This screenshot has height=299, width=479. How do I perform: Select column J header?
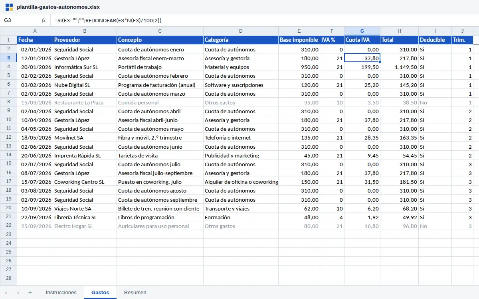pyautogui.click(x=463, y=31)
